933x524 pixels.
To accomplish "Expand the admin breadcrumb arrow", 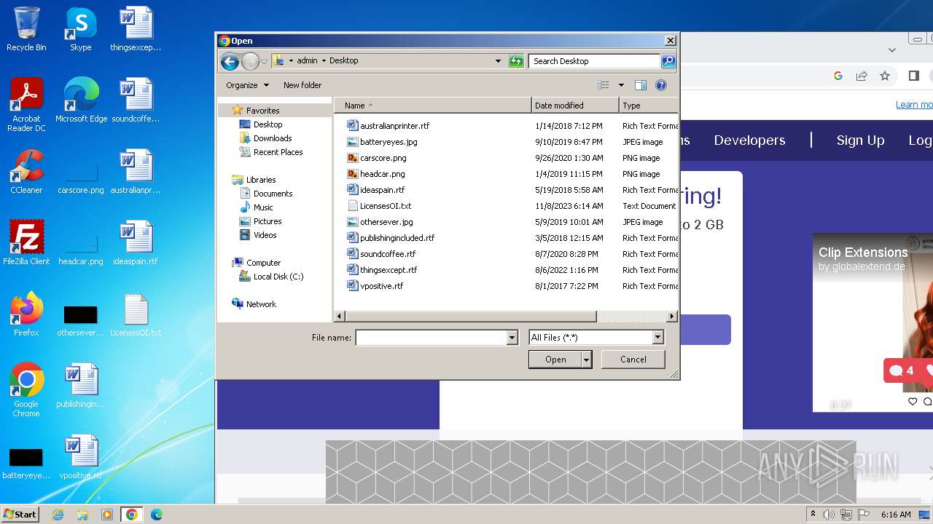I will [x=324, y=61].
